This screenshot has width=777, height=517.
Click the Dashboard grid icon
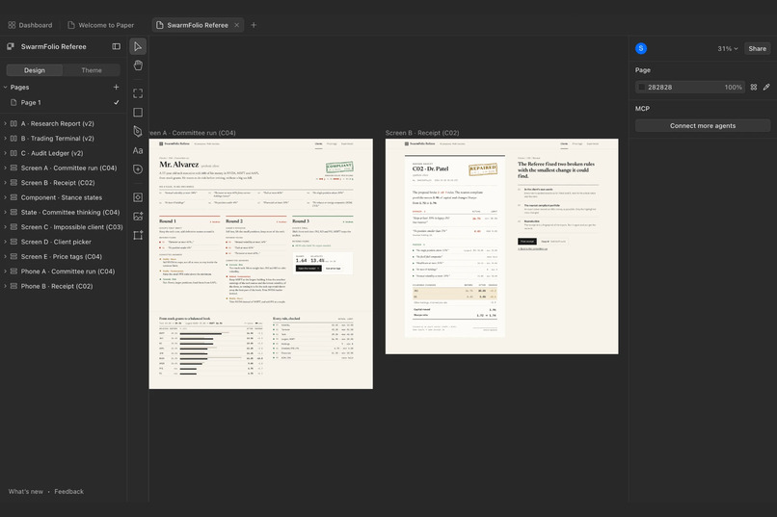[x=12, y=25]
